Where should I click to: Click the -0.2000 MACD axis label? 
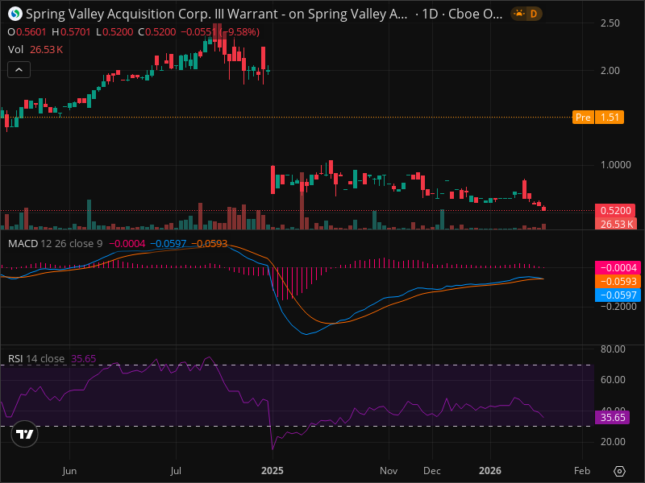point(618,307)
